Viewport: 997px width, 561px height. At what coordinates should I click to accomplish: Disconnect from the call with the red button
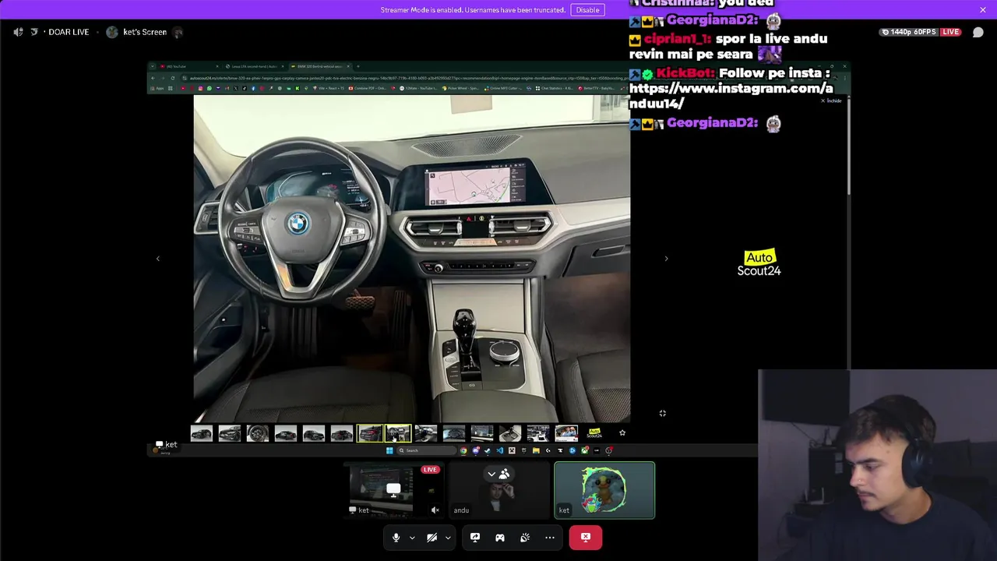point(586,538)
